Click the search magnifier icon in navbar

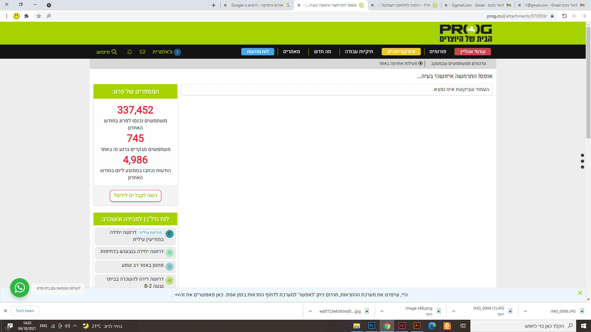tap(114, 52)
